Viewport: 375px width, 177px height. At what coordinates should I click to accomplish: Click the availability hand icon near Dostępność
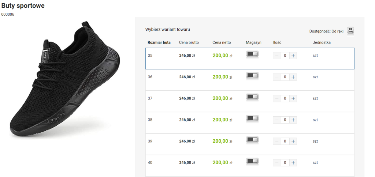click(350, 31)
